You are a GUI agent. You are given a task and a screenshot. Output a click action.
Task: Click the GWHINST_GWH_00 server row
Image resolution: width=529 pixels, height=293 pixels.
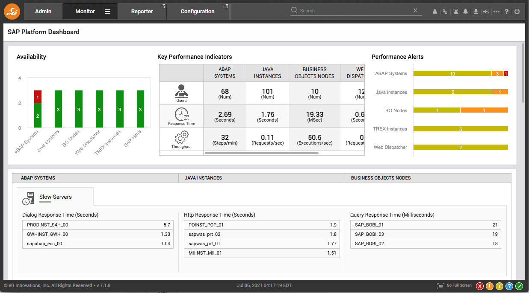98,234
